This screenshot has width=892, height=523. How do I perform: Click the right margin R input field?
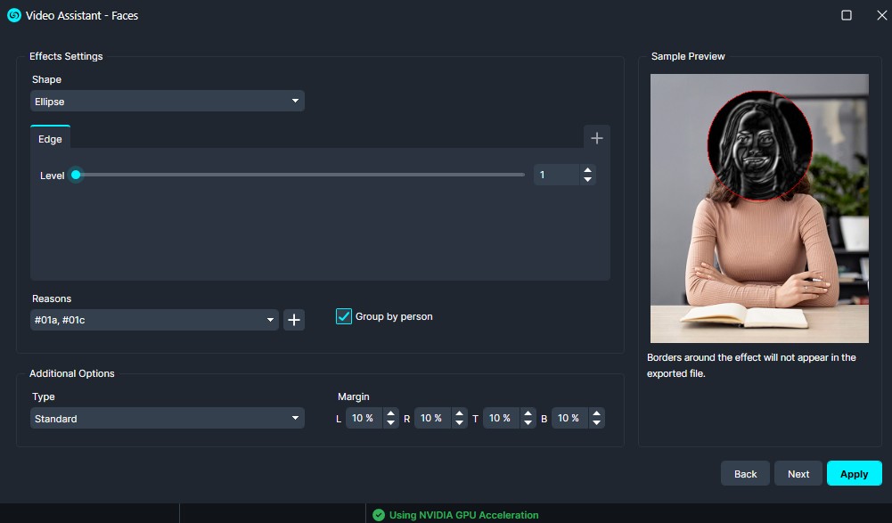point(432,418)
